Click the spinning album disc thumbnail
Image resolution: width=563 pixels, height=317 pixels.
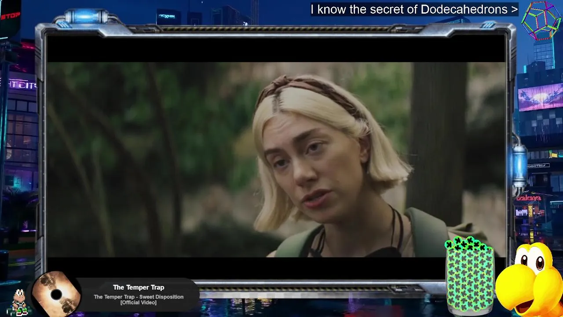pos(56,294)
